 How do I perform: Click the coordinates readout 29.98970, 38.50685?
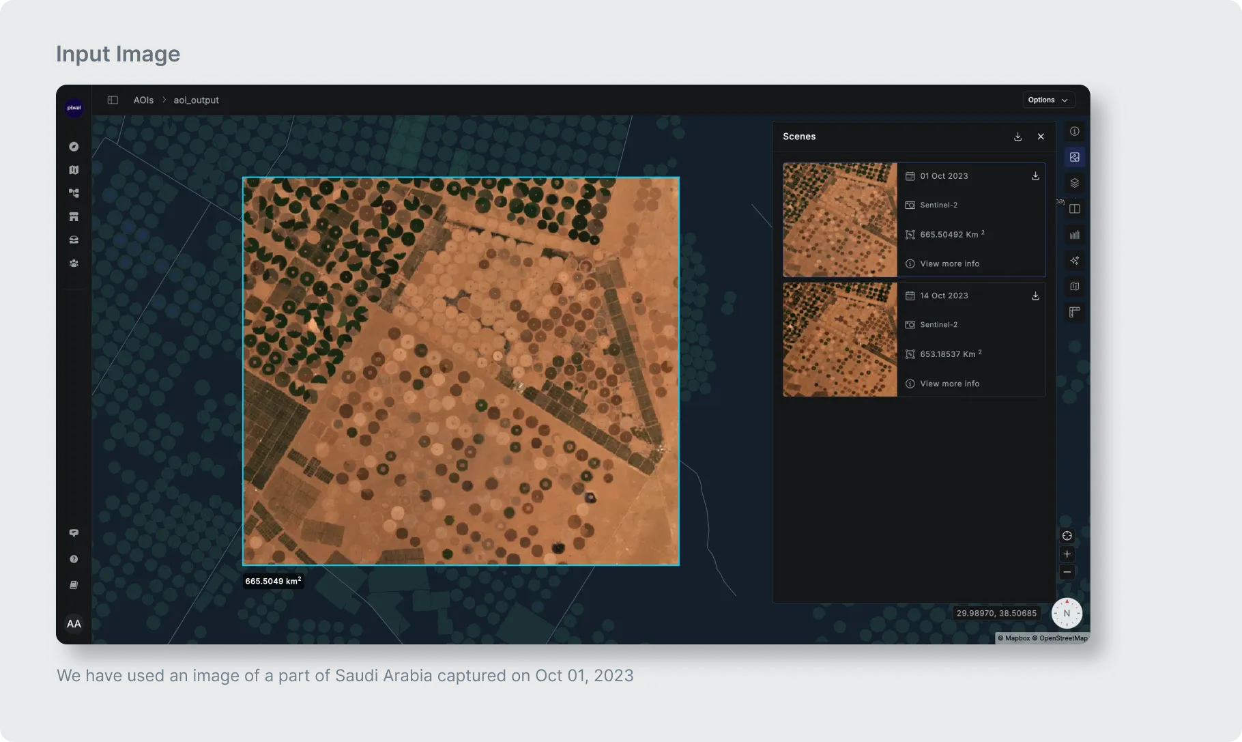tap(996, 613)
